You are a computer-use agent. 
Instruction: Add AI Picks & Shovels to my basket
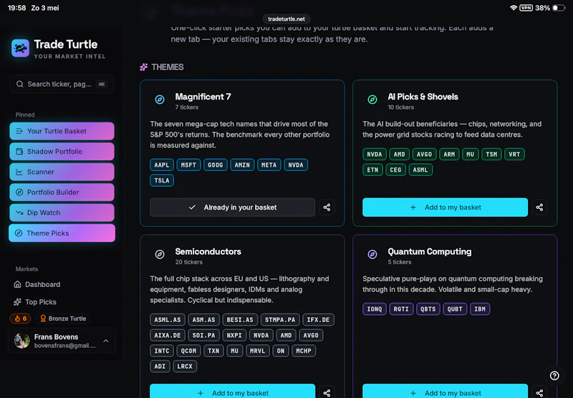coord(445,208)
